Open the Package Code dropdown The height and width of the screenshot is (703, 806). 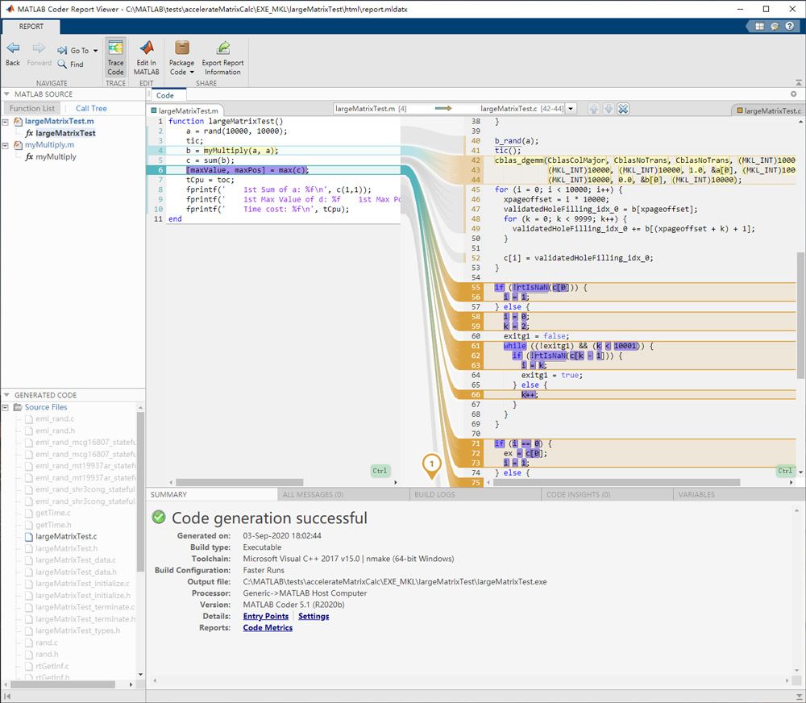coord(181,56)
